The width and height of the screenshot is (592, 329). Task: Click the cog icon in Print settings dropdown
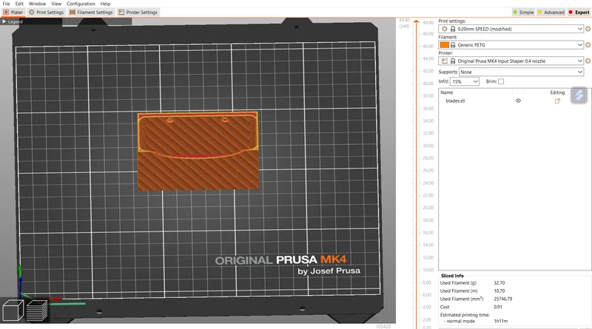point(445,29)
